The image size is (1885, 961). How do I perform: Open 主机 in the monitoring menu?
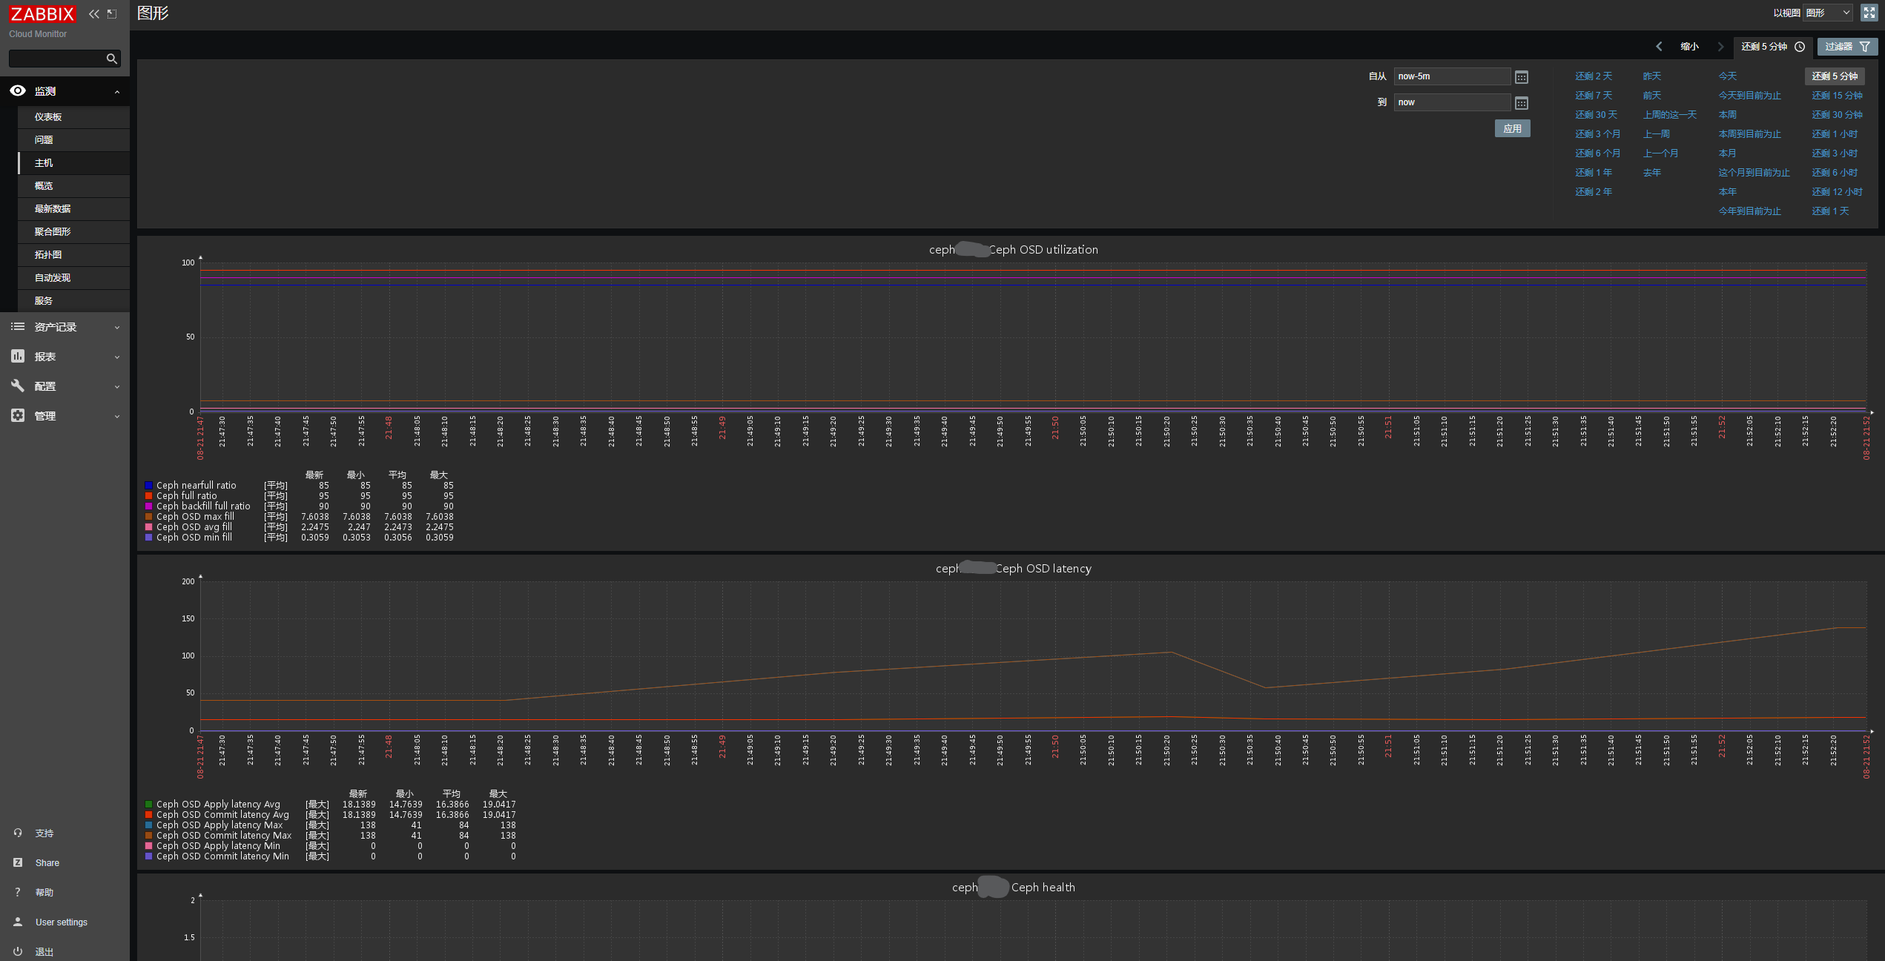coord(73,163)
